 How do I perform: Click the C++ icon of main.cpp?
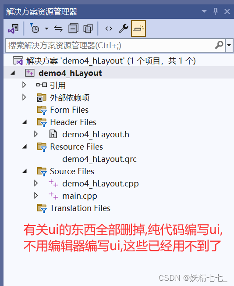53,195
